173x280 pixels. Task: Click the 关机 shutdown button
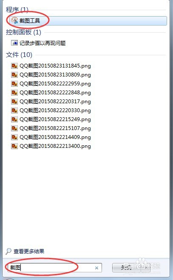coord(127,268)
